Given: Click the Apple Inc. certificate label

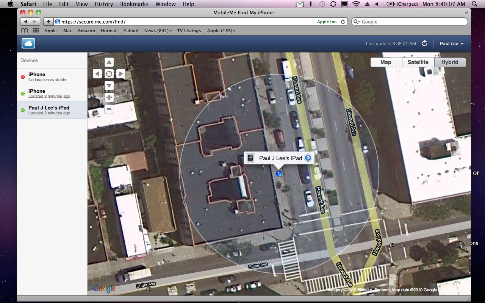Looking at the screenshot, I should coord(327,22).
